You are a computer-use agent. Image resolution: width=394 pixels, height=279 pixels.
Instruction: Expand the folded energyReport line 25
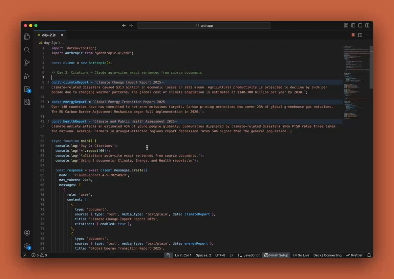point(48,102)
